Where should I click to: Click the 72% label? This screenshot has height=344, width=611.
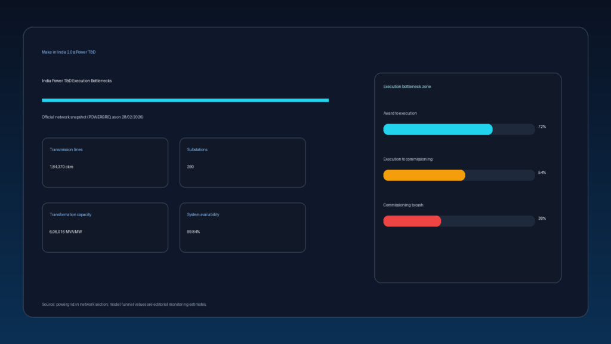click(542, 127)
